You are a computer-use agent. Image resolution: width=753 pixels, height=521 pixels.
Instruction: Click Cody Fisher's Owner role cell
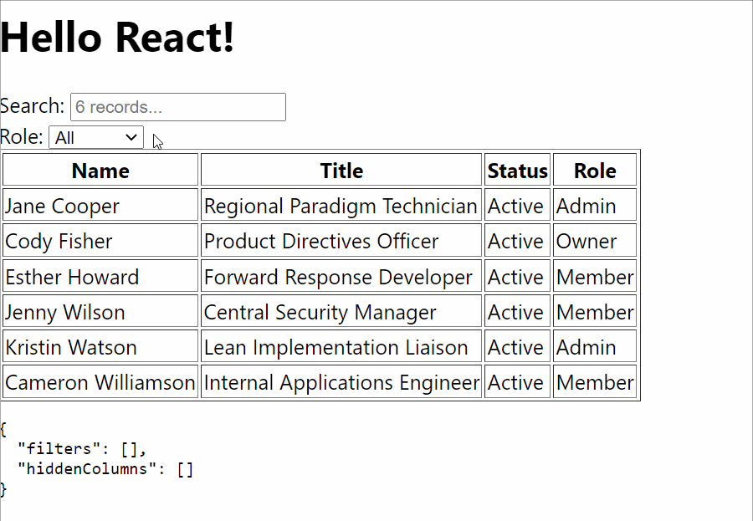[x=594, y=241]
